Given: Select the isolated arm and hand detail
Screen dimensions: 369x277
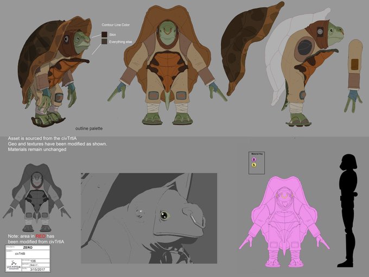Looking at the screenshot, I should 354,75.
